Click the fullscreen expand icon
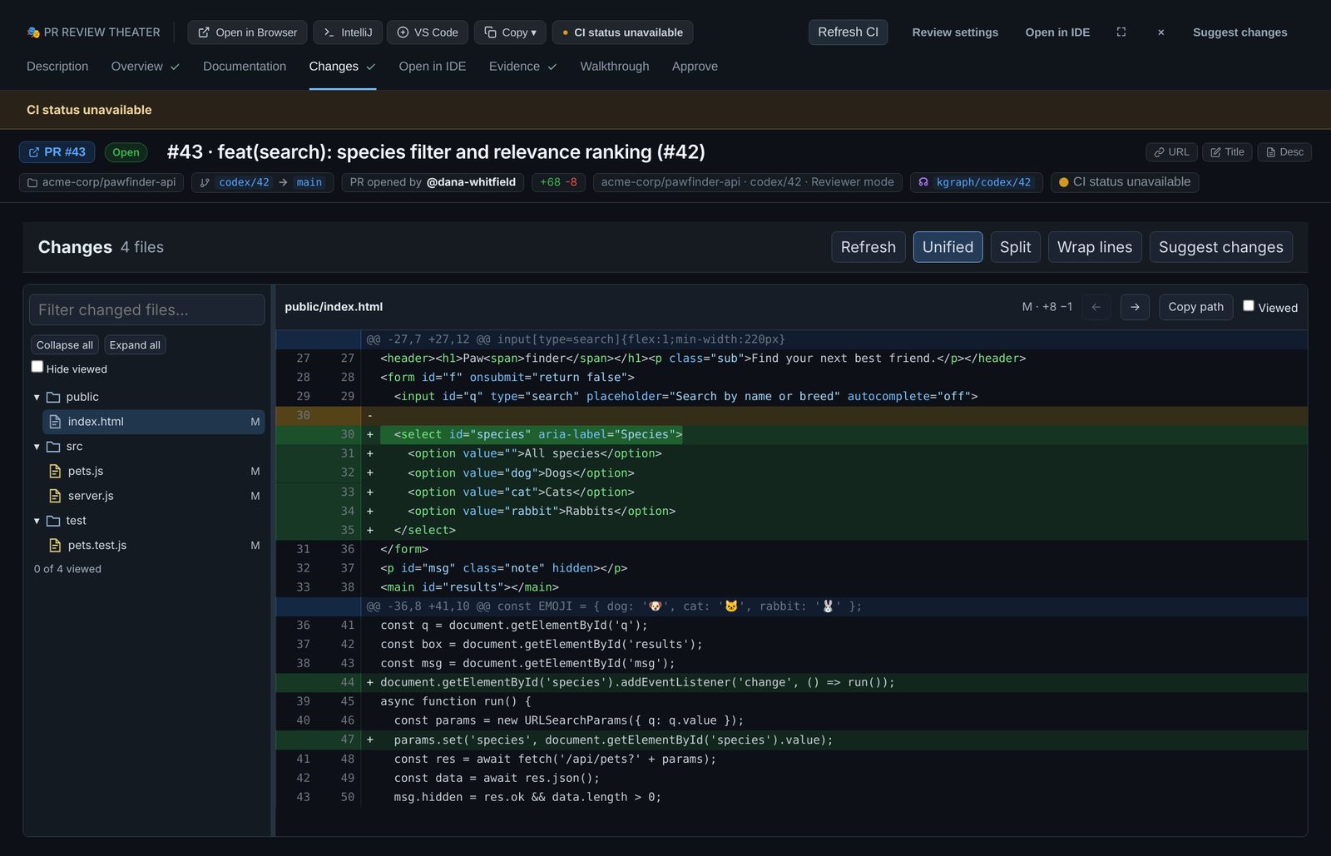Image resolution: width=1331 pixels, height=856 pixels. [1121, 32]
